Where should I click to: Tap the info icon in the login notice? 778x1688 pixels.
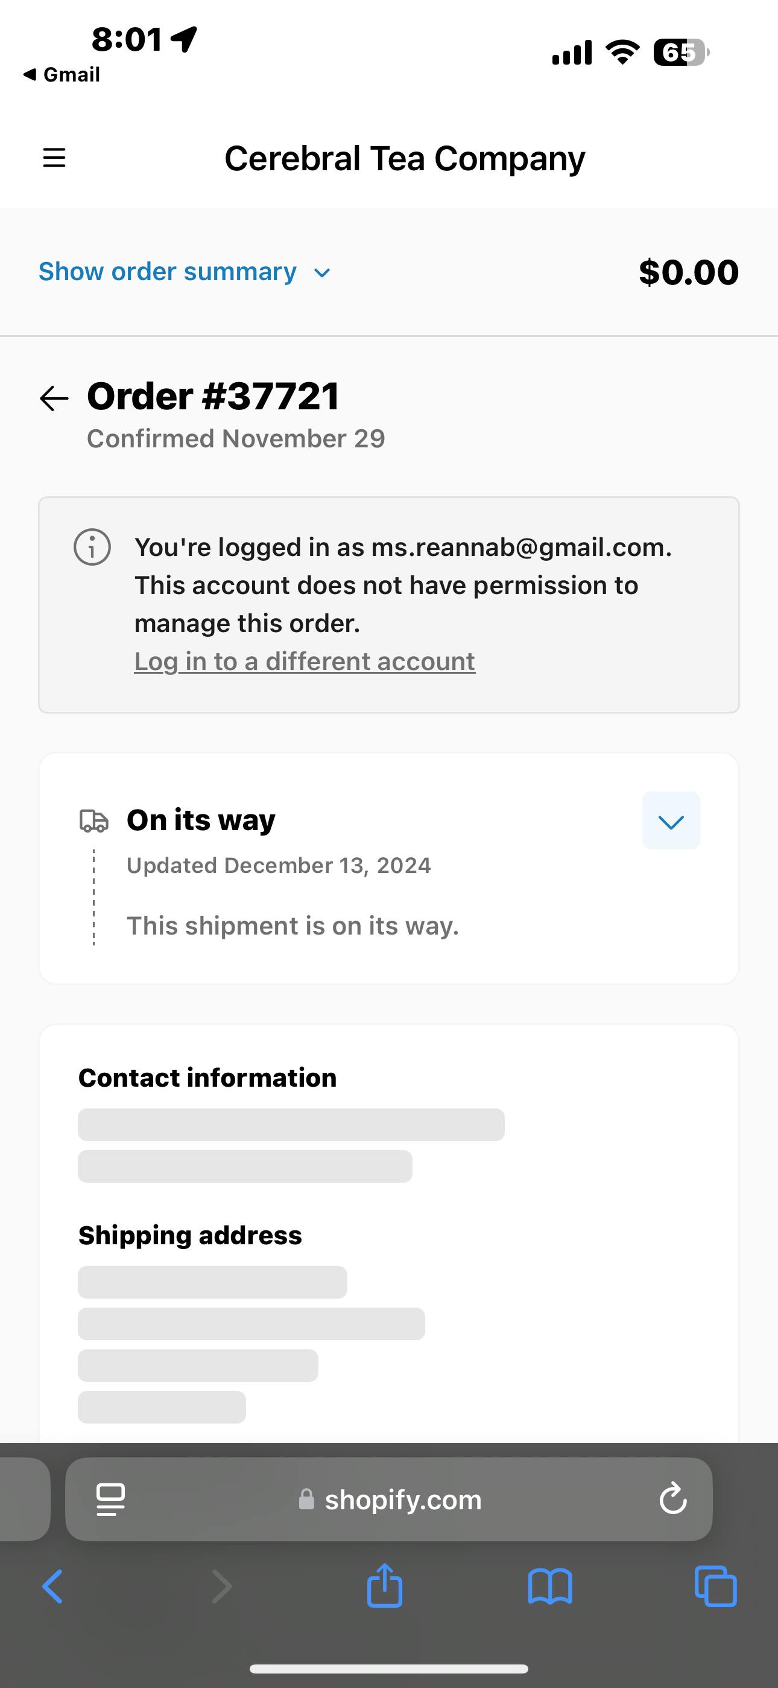[x=92, y=547]
